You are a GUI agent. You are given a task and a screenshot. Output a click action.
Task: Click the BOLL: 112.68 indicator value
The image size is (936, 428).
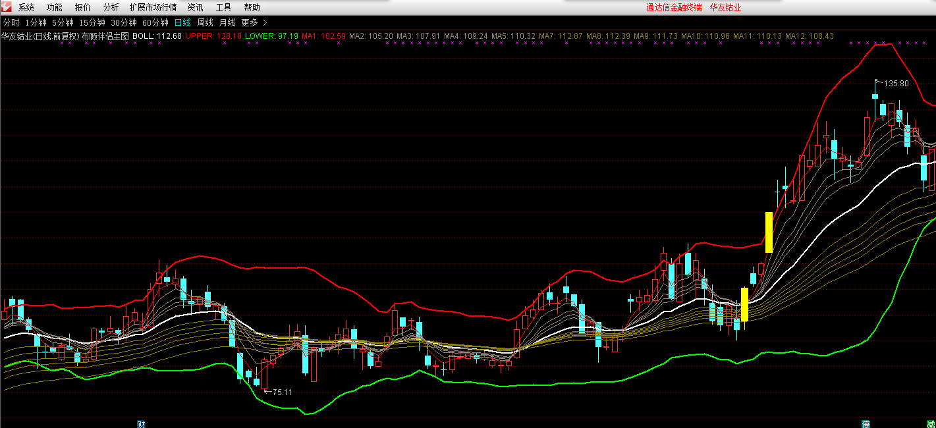point(157,36)
